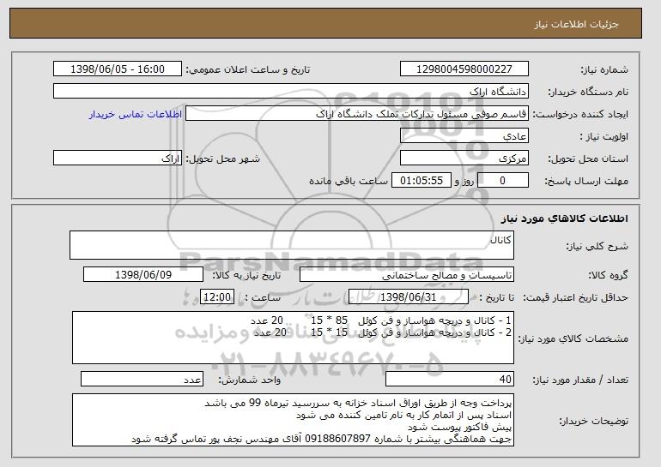Click the buyer organization name field دانشگاه اراک
Viewport: 661px width, 467px height.
click(x=291, y=92)
